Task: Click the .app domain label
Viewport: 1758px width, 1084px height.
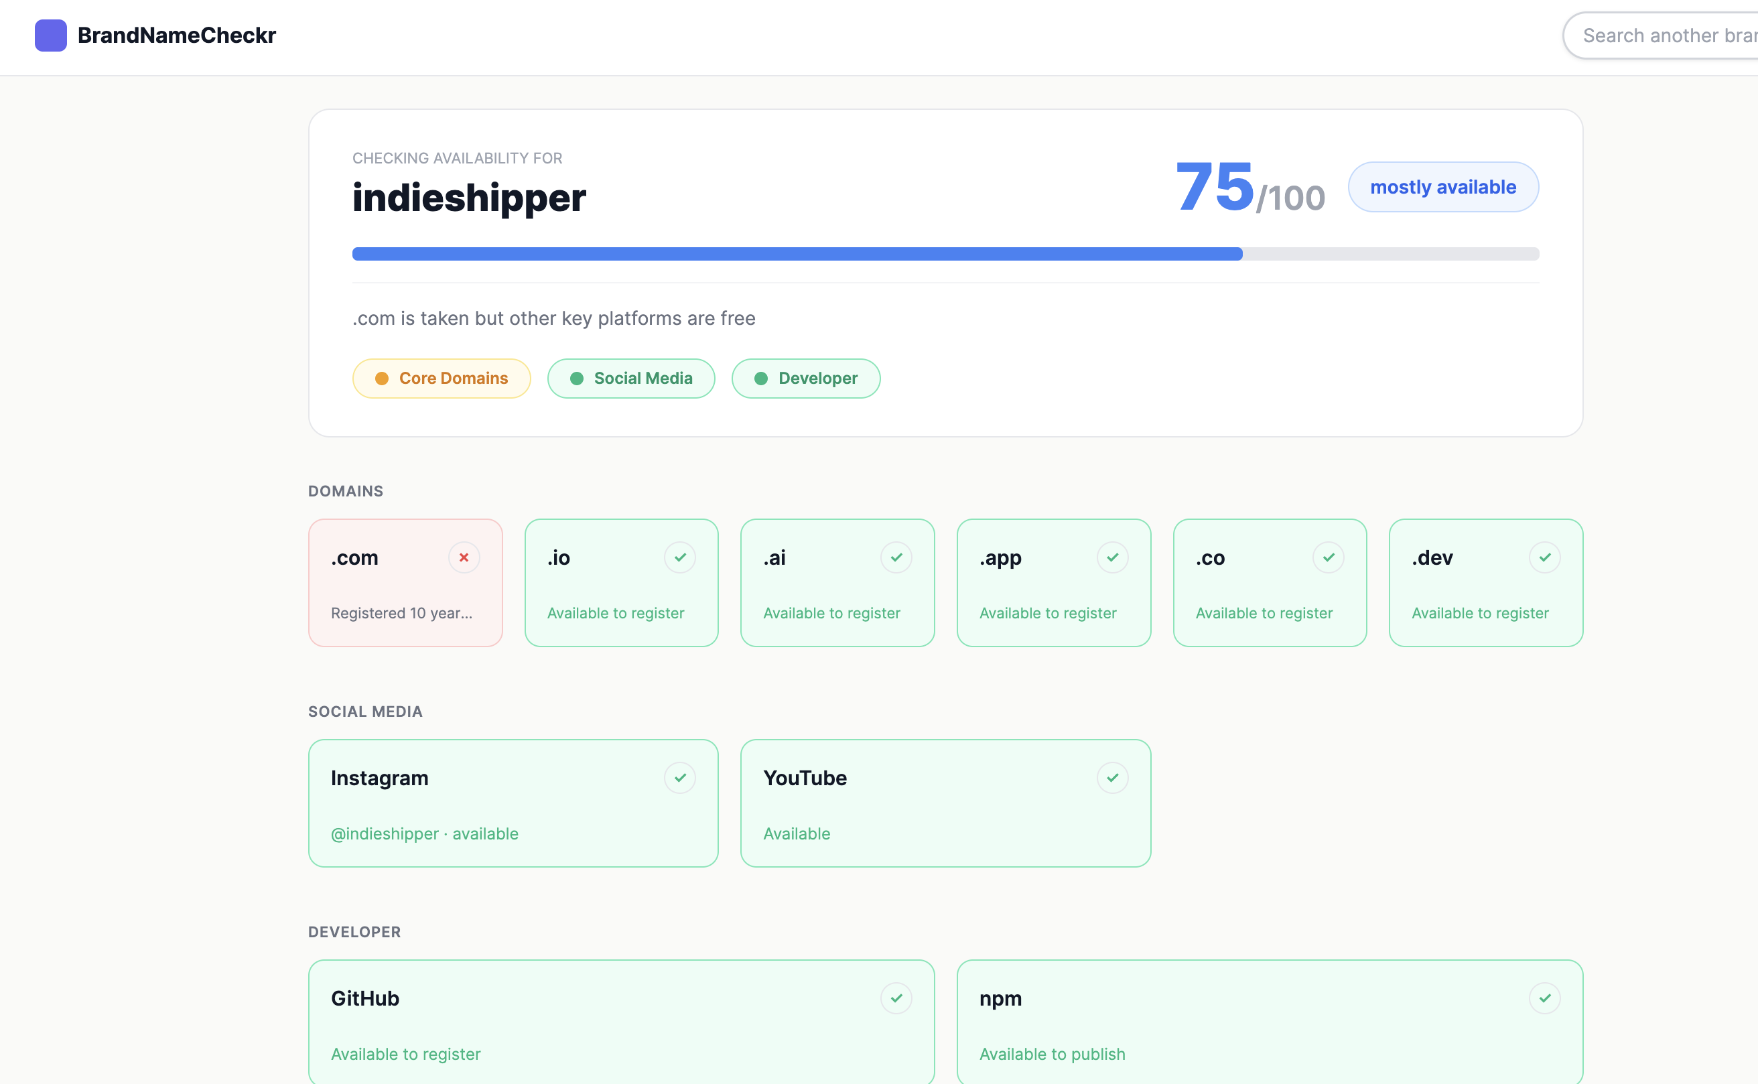Action: (1000, 559)
